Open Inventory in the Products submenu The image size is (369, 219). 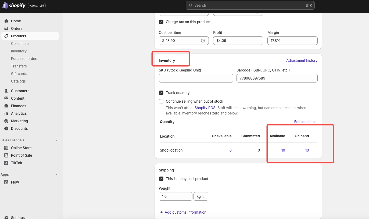(x=19, y=51)
